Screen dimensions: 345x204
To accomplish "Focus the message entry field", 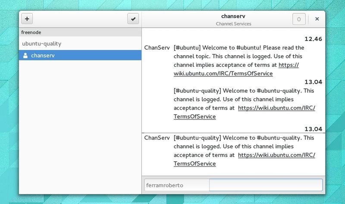I will pos(265,185).
